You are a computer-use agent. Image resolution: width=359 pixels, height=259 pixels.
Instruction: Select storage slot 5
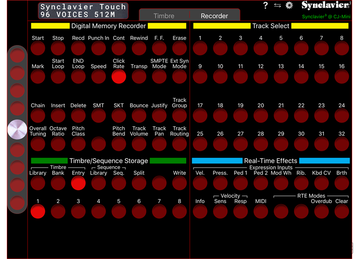(x=119, y=211)
